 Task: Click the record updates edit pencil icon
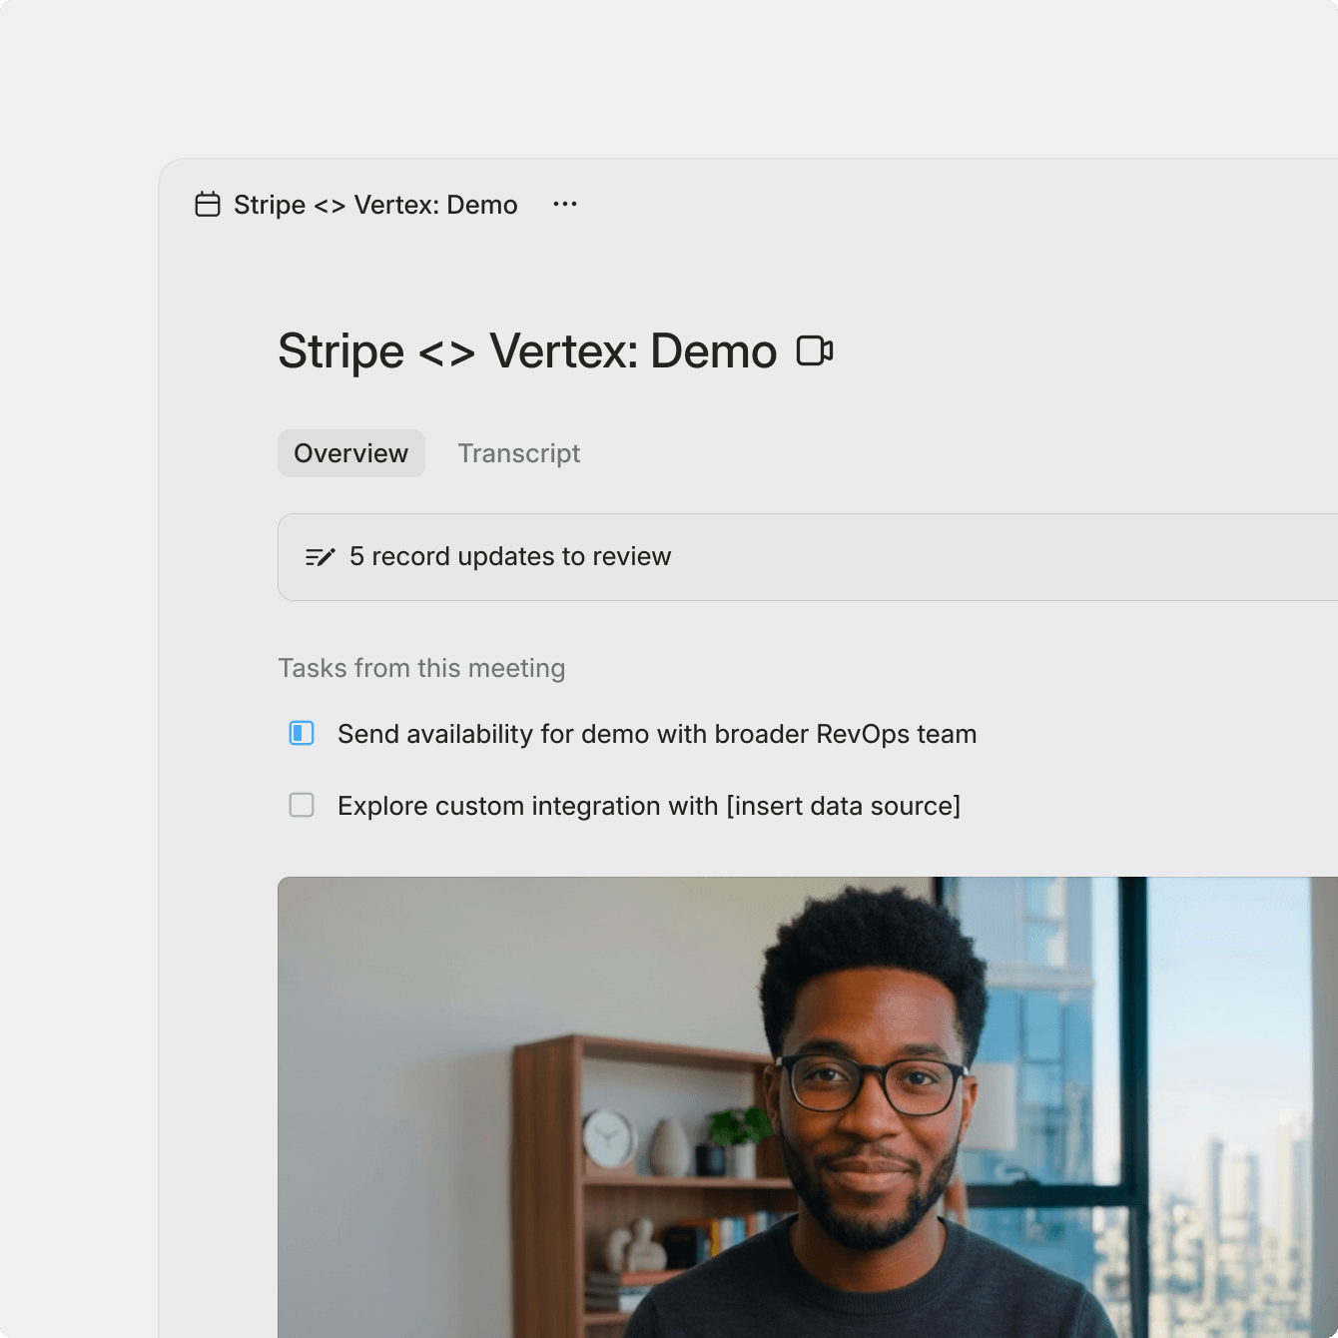(320, 557)
